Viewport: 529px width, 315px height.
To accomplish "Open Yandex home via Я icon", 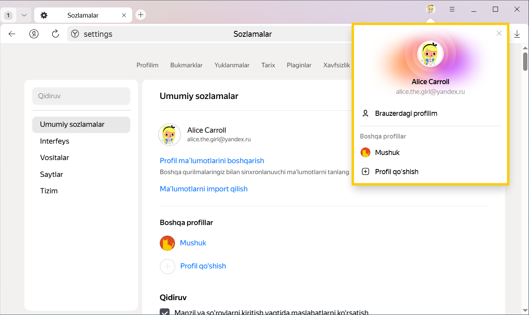I will 34,34.
